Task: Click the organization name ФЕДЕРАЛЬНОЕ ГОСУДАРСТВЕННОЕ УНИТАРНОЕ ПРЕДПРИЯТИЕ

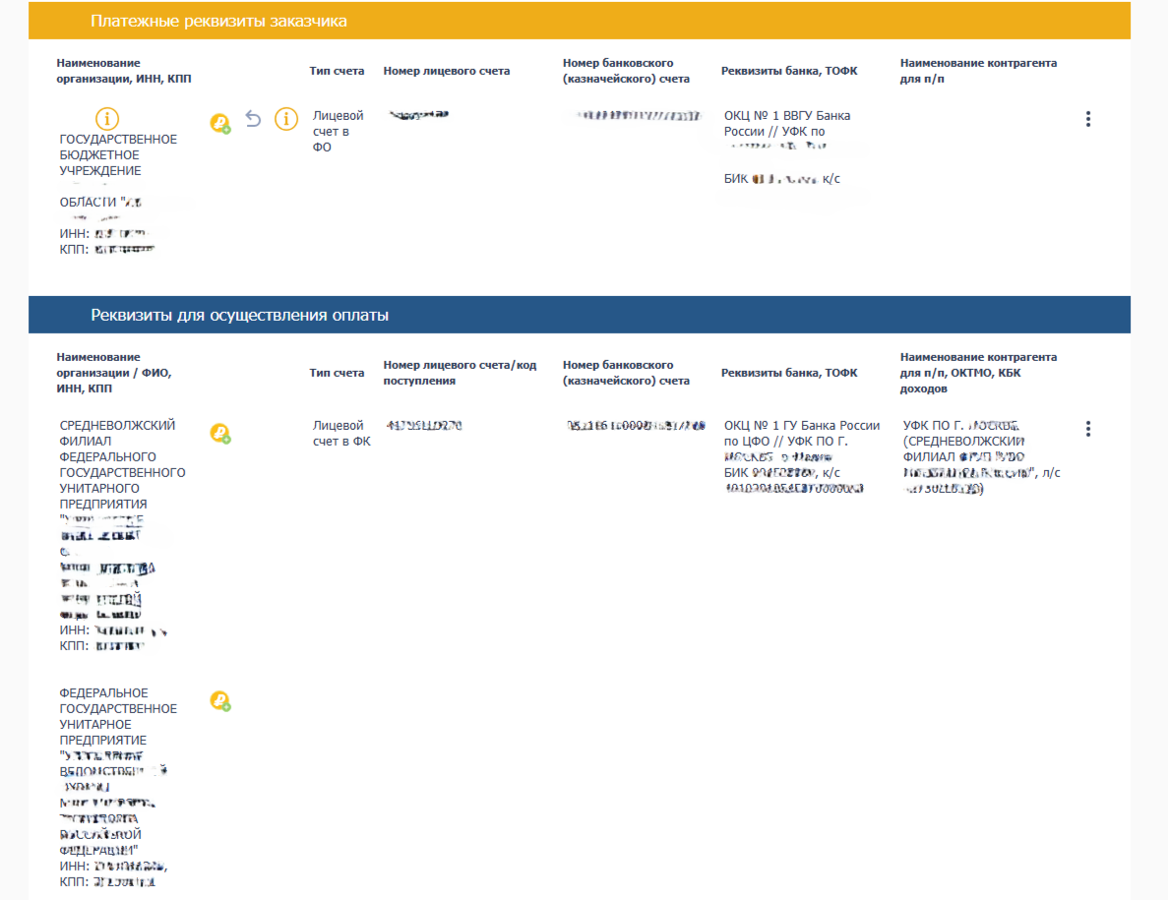Action: [118, 716]
